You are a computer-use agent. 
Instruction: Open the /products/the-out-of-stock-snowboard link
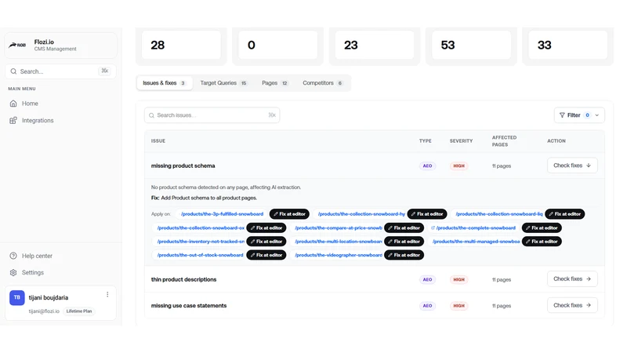point(200,256)
